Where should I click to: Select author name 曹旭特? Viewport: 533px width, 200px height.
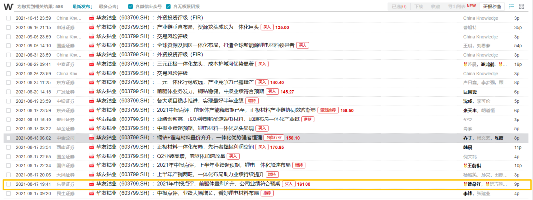(x=470, y=27)
